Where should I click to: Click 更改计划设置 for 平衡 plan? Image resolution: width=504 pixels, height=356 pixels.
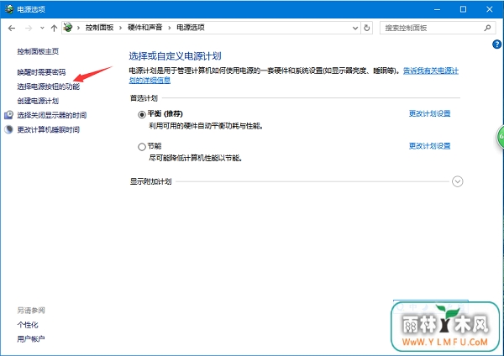coord(430,113)
